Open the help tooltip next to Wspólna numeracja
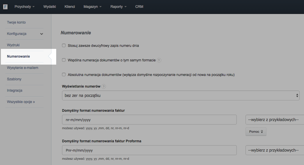Screen dimensions: 304x165 pyautogui.click(x=159, y=60)
